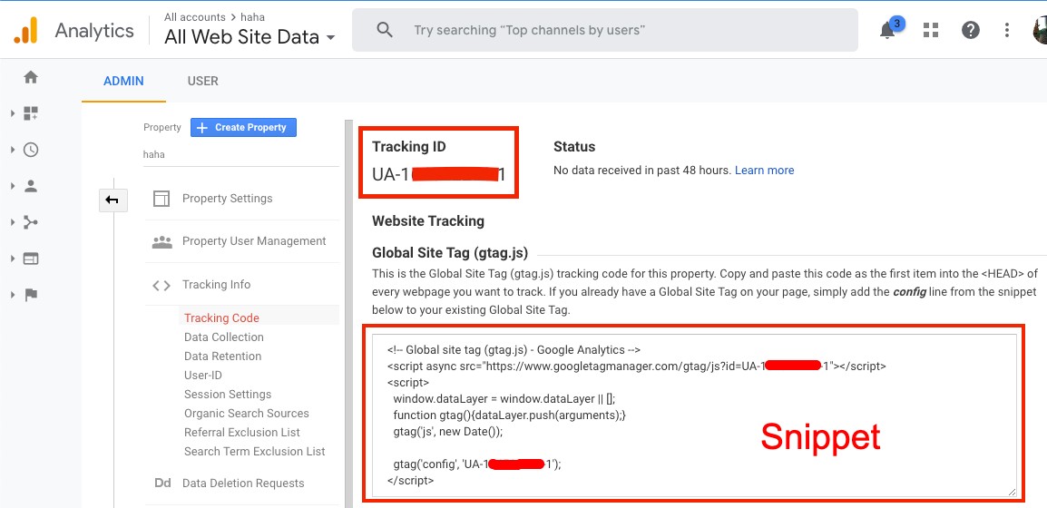Select Data Retention submenu item
This screenshot has height=508, width=1047.
tap(223, 357)
